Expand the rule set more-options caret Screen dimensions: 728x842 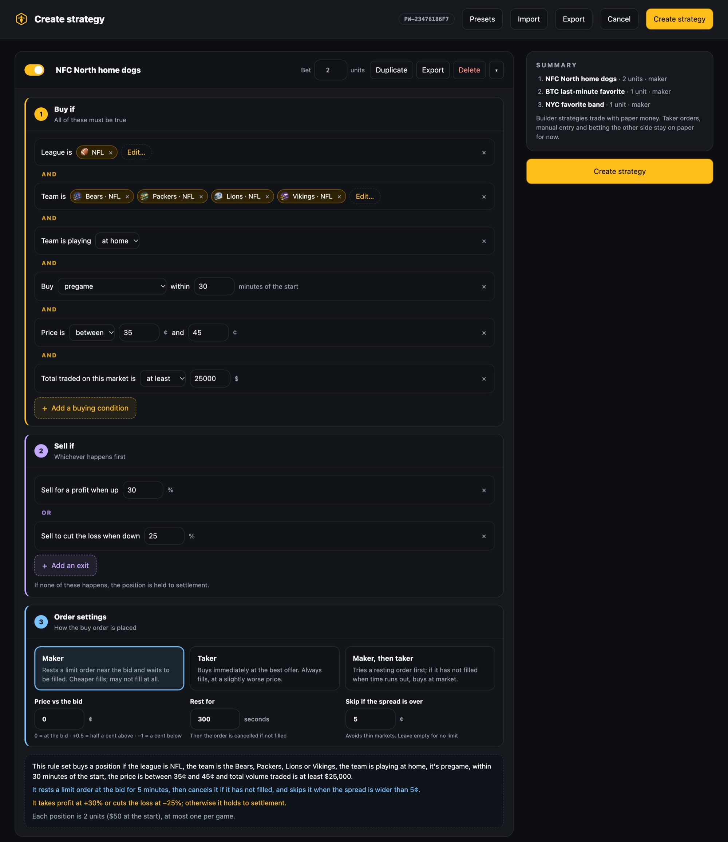tap(496, 70)
